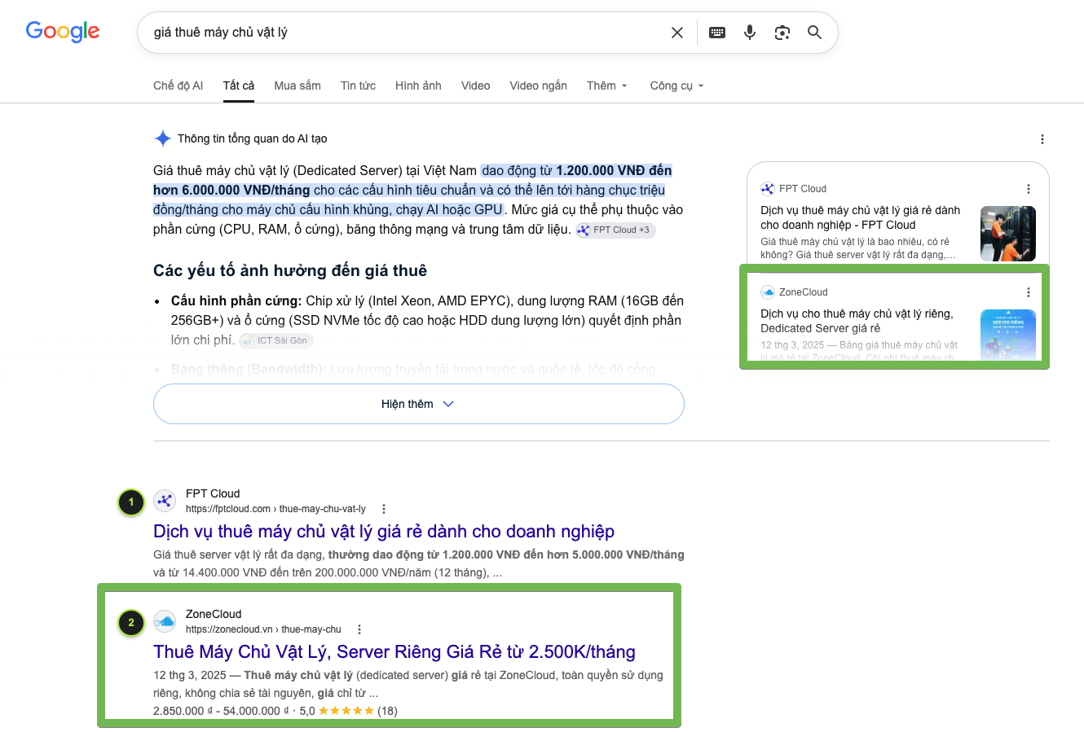Click the ZoneCloud five-star rating

(346, 711)
